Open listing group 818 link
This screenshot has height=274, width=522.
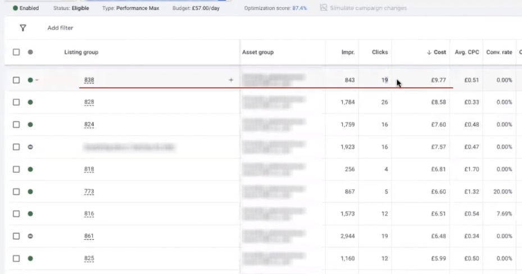(x=89, y=170)
